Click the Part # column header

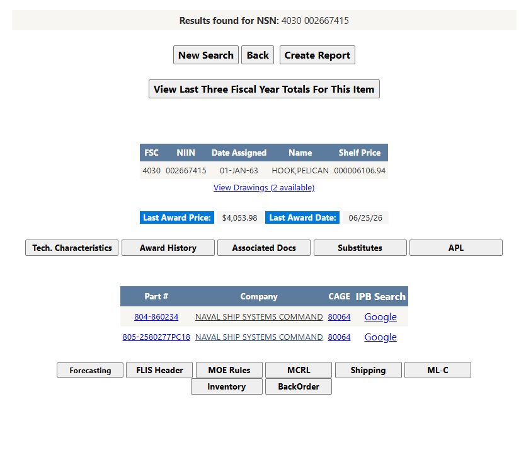(x=156, y=296)
